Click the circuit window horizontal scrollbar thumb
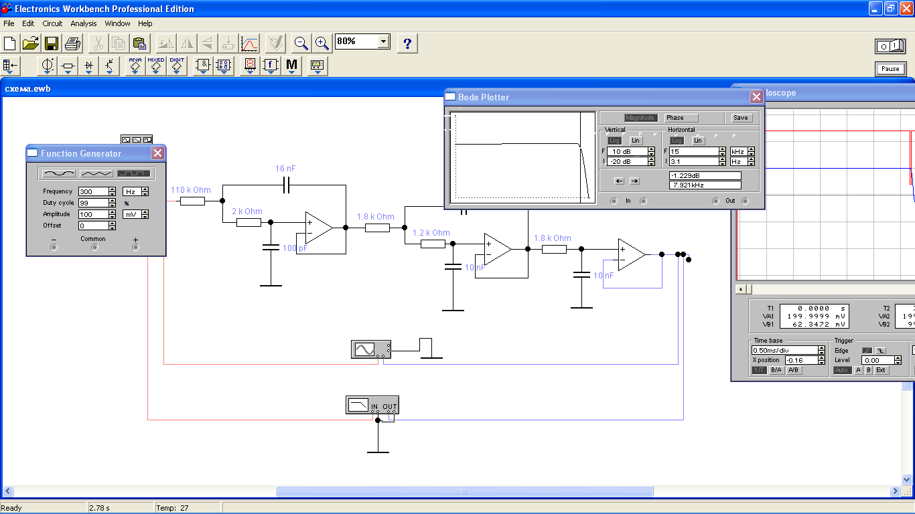915x514 pixels. click(464, 491)
